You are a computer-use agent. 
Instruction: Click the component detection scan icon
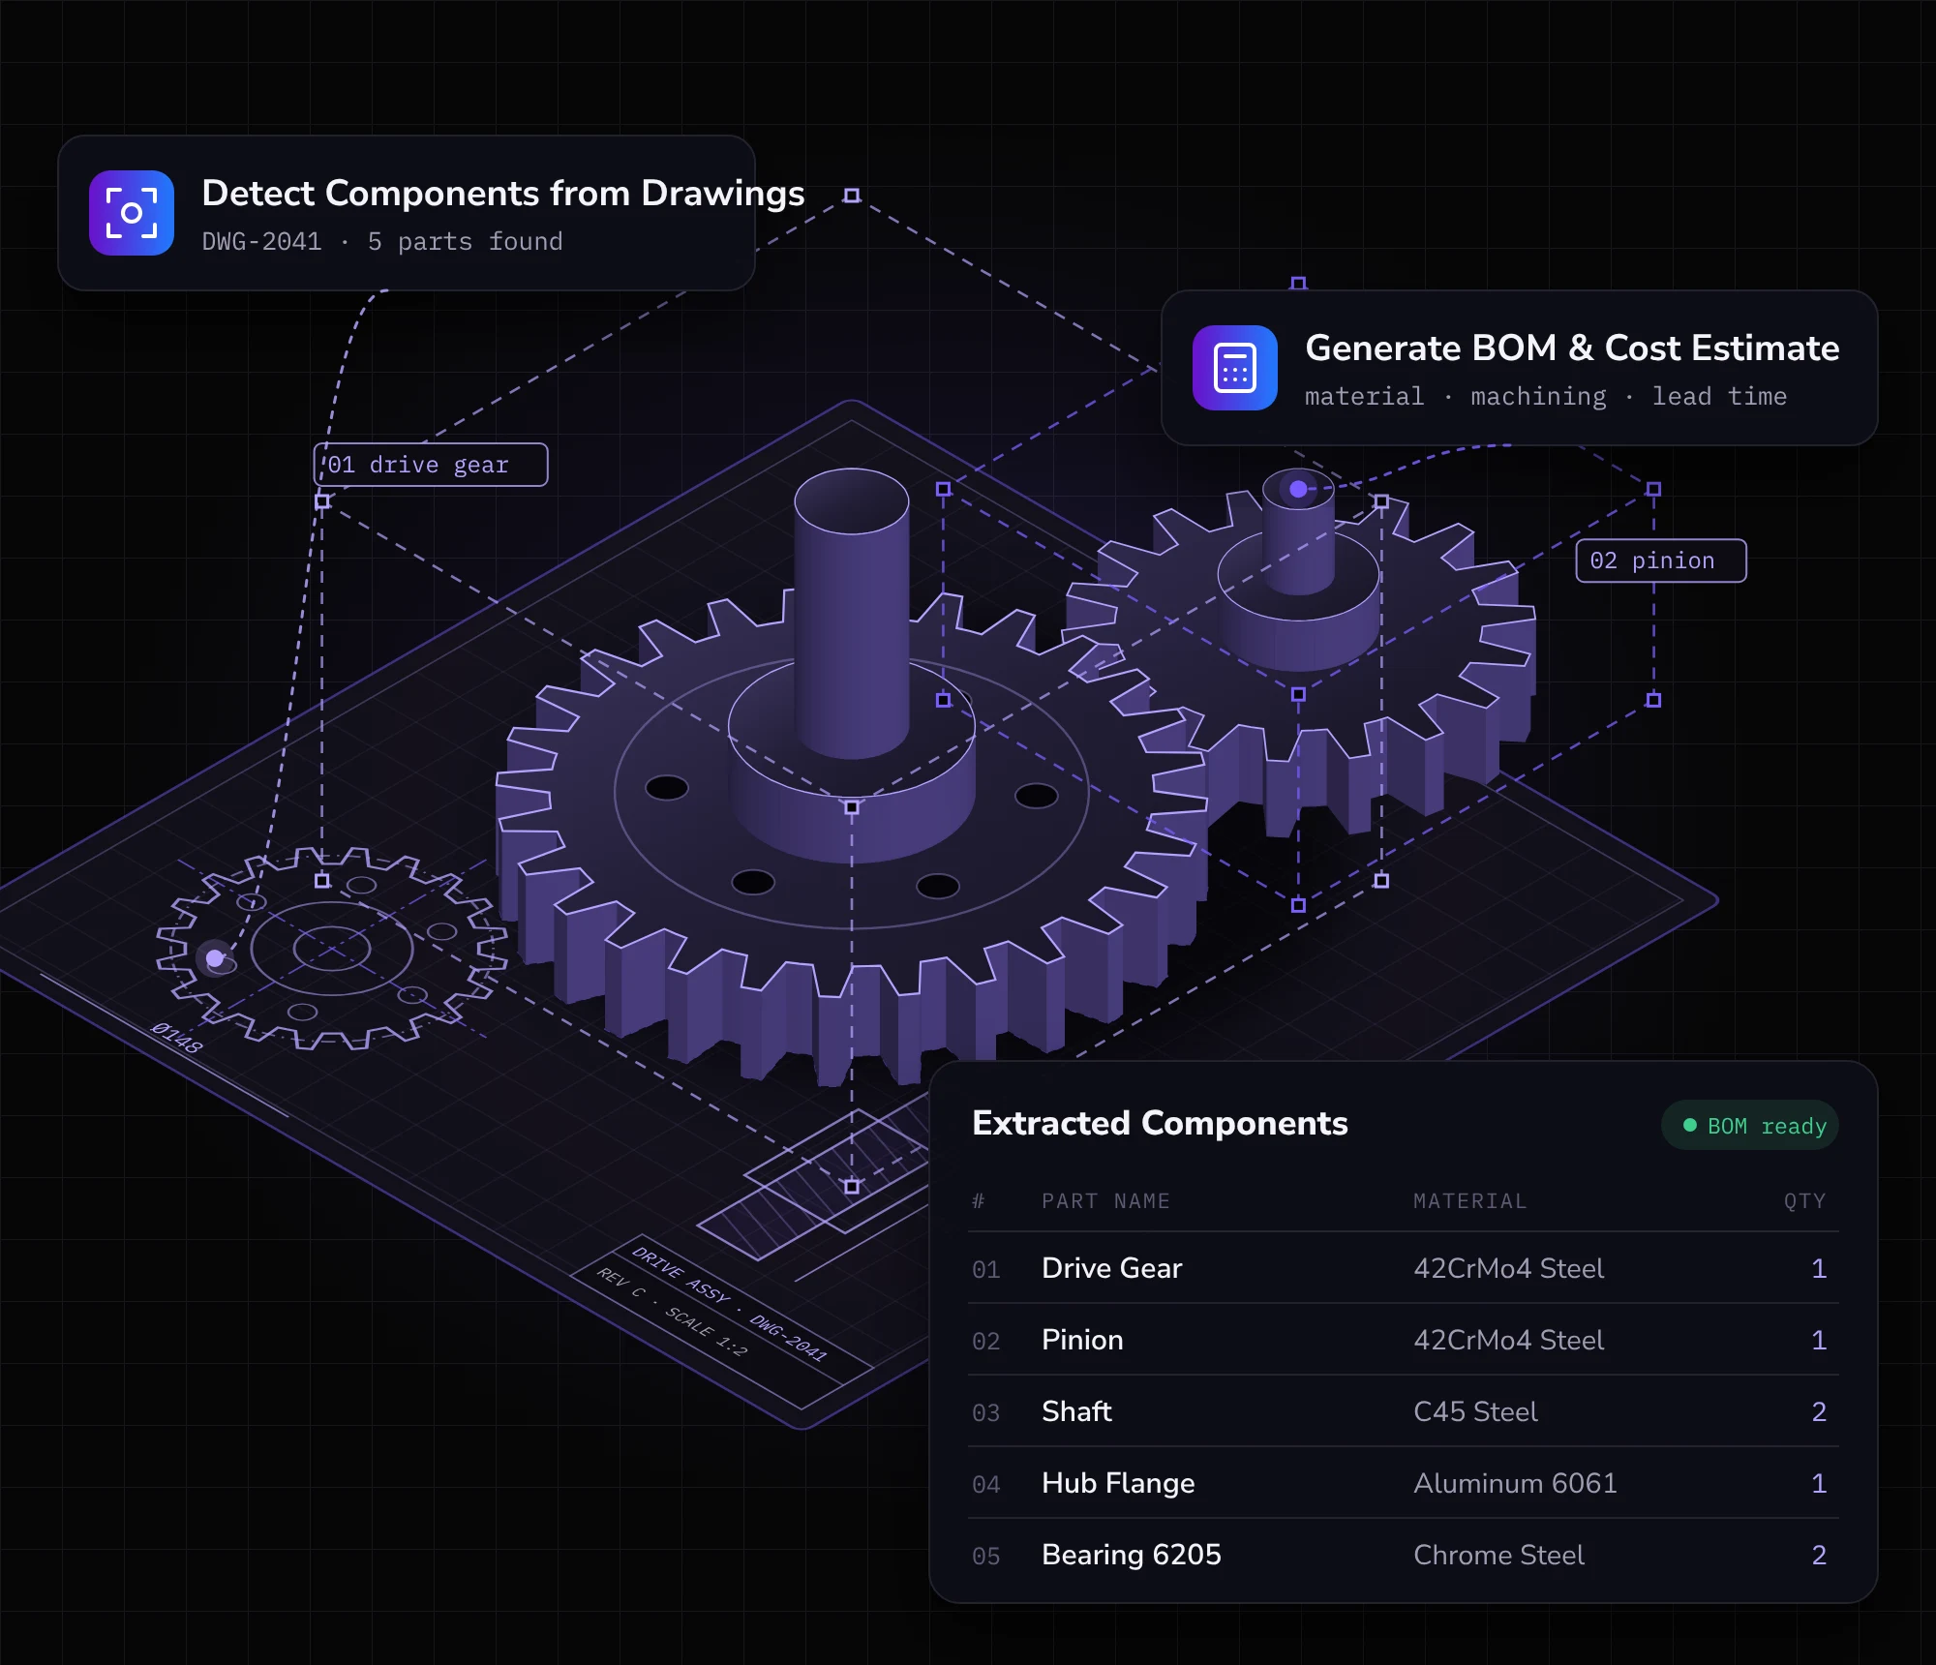click(132, 213)
